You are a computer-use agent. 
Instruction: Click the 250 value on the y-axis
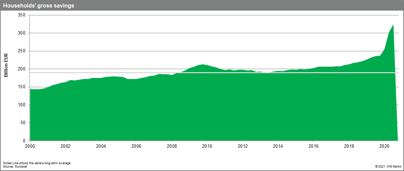click(x=22, y=51)
